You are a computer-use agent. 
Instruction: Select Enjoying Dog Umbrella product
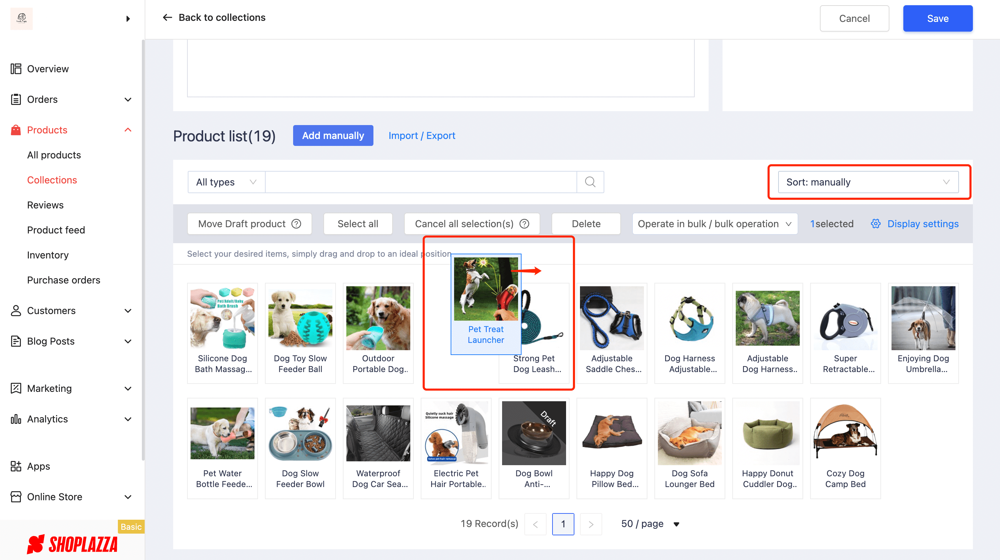pos(923,333)
